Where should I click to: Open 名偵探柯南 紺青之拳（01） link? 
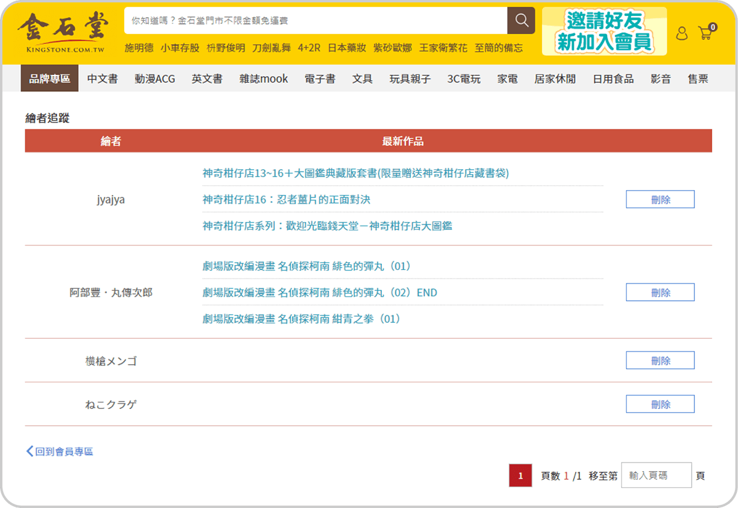301,319
